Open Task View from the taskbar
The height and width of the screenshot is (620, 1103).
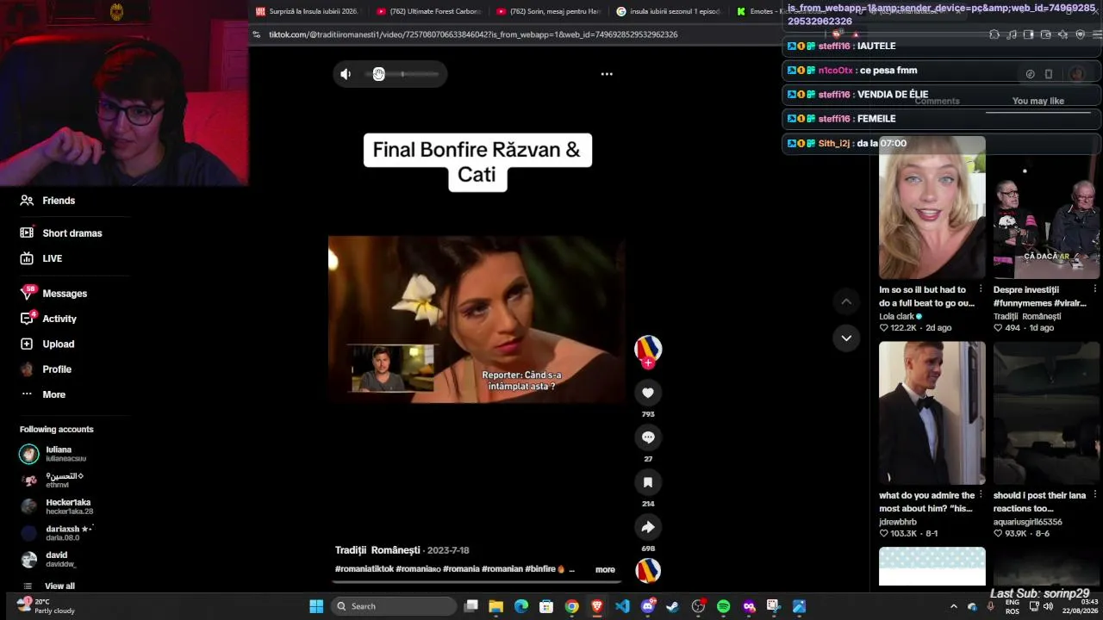coord(470,606)
